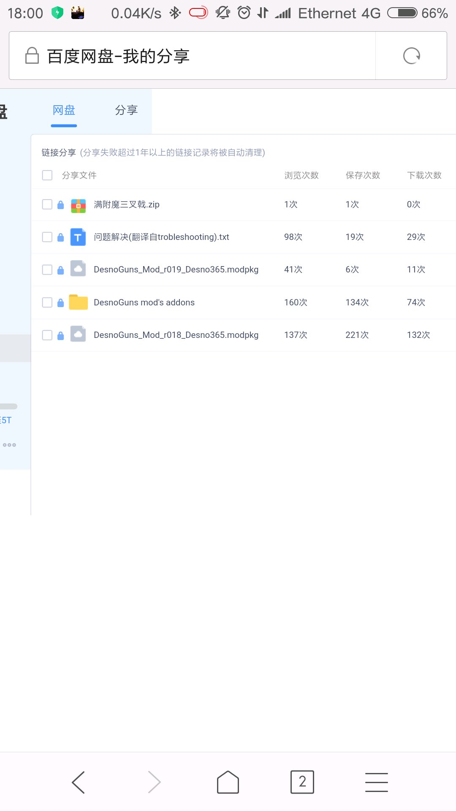Tap the alarm clock icon in status bar
This screenshot has width=456, height=811.
tap(244, 13)
